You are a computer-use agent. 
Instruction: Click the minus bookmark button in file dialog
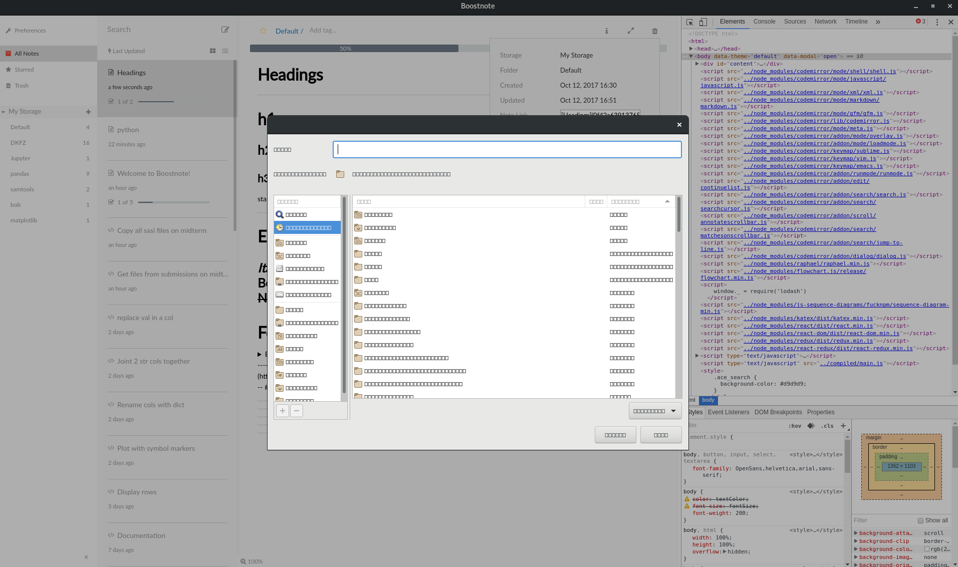297,411
